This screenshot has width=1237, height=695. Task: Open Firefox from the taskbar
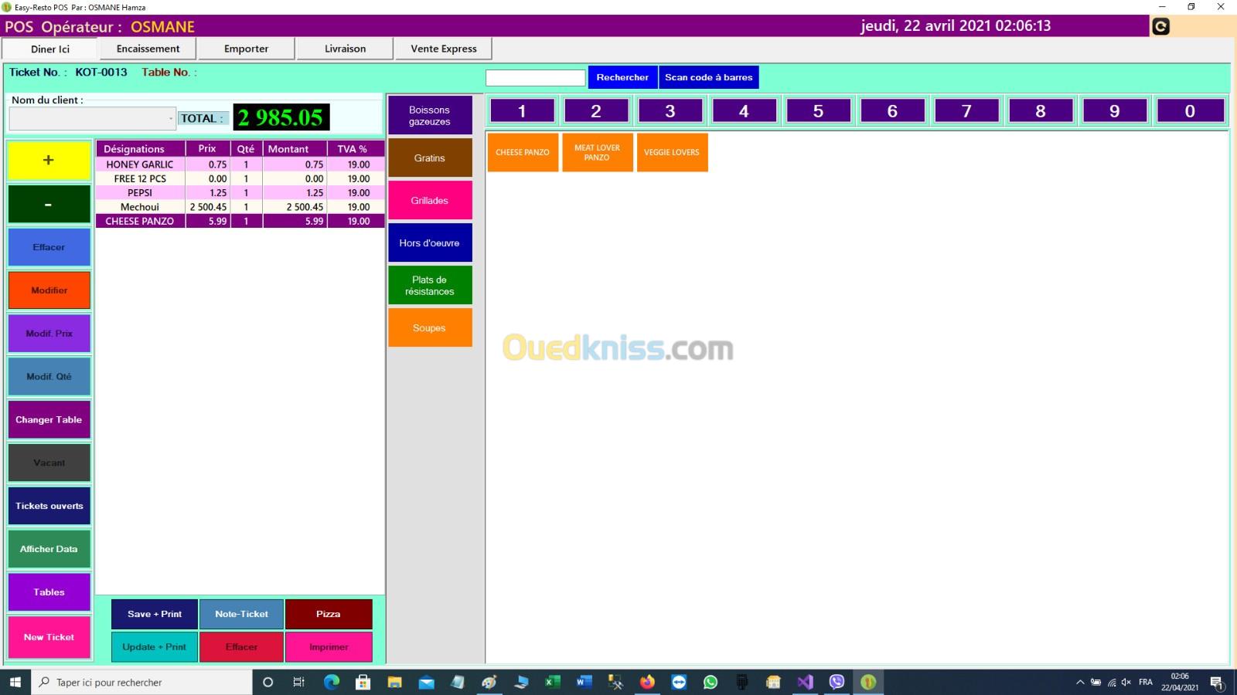647,682
